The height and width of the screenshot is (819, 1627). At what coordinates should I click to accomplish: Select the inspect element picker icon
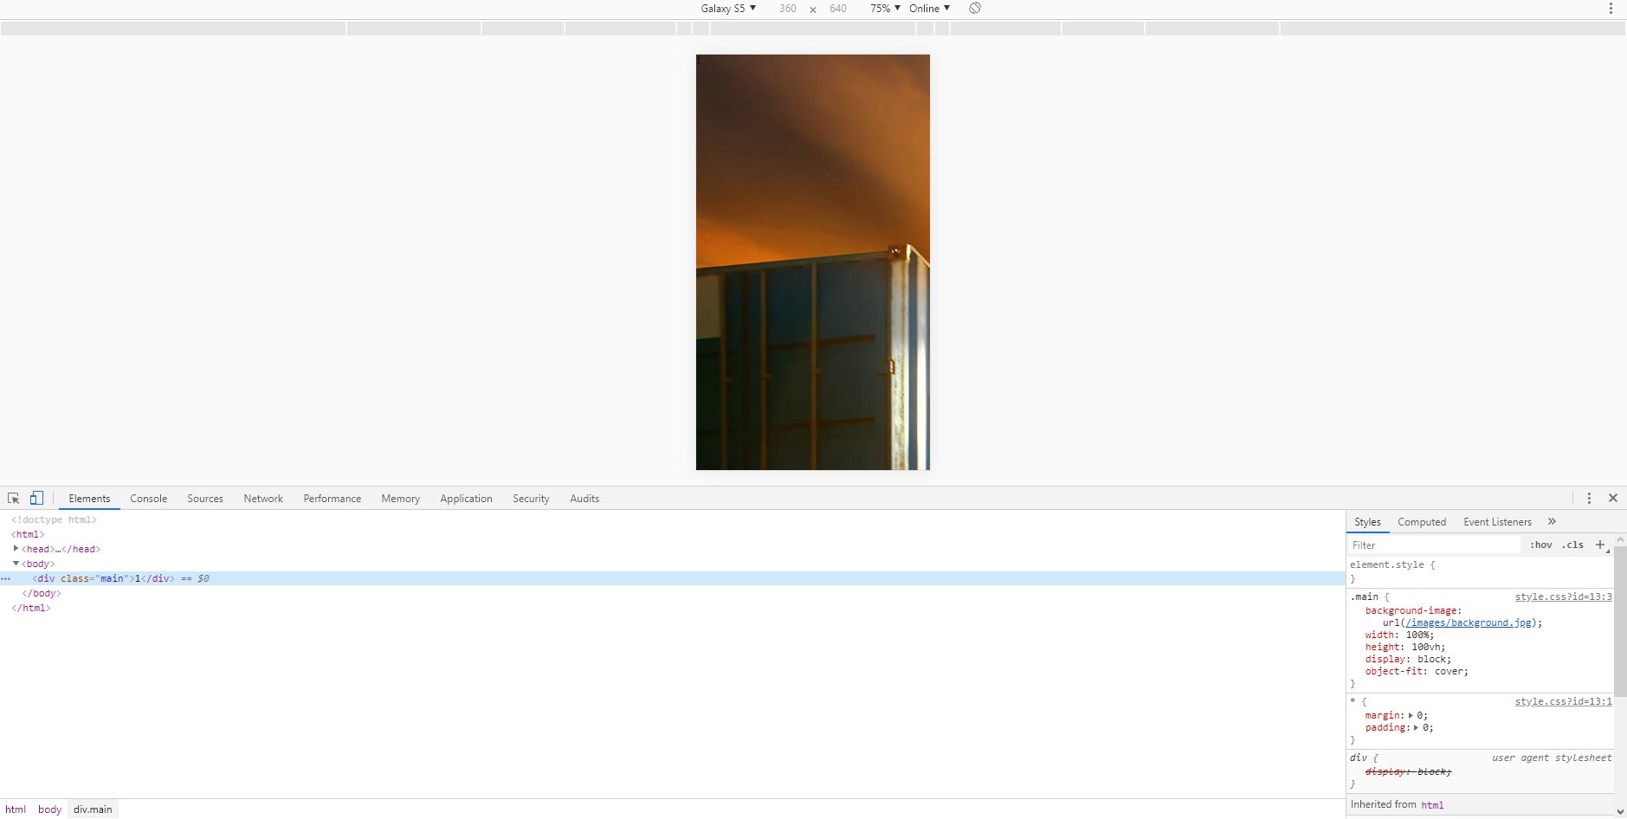[13, 498]
